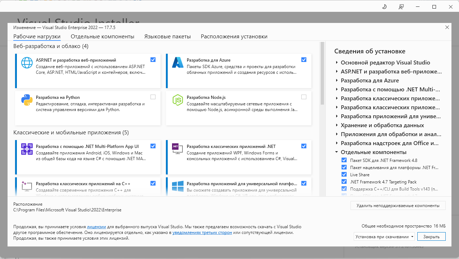Click Классические и мобильные приложения (5) heading

[x=71, y=133]
